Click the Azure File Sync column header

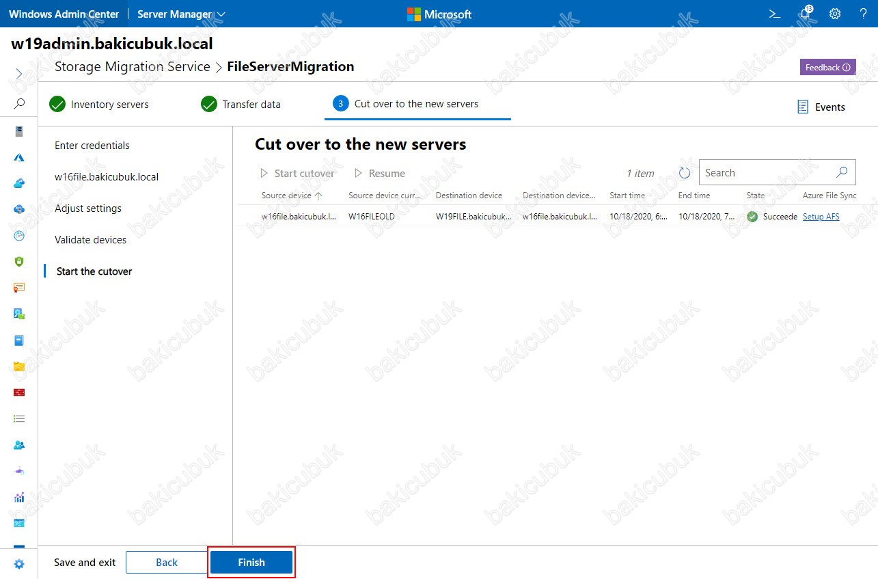point(829,196)
